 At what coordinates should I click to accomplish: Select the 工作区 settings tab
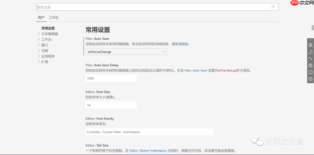point(54,18)
